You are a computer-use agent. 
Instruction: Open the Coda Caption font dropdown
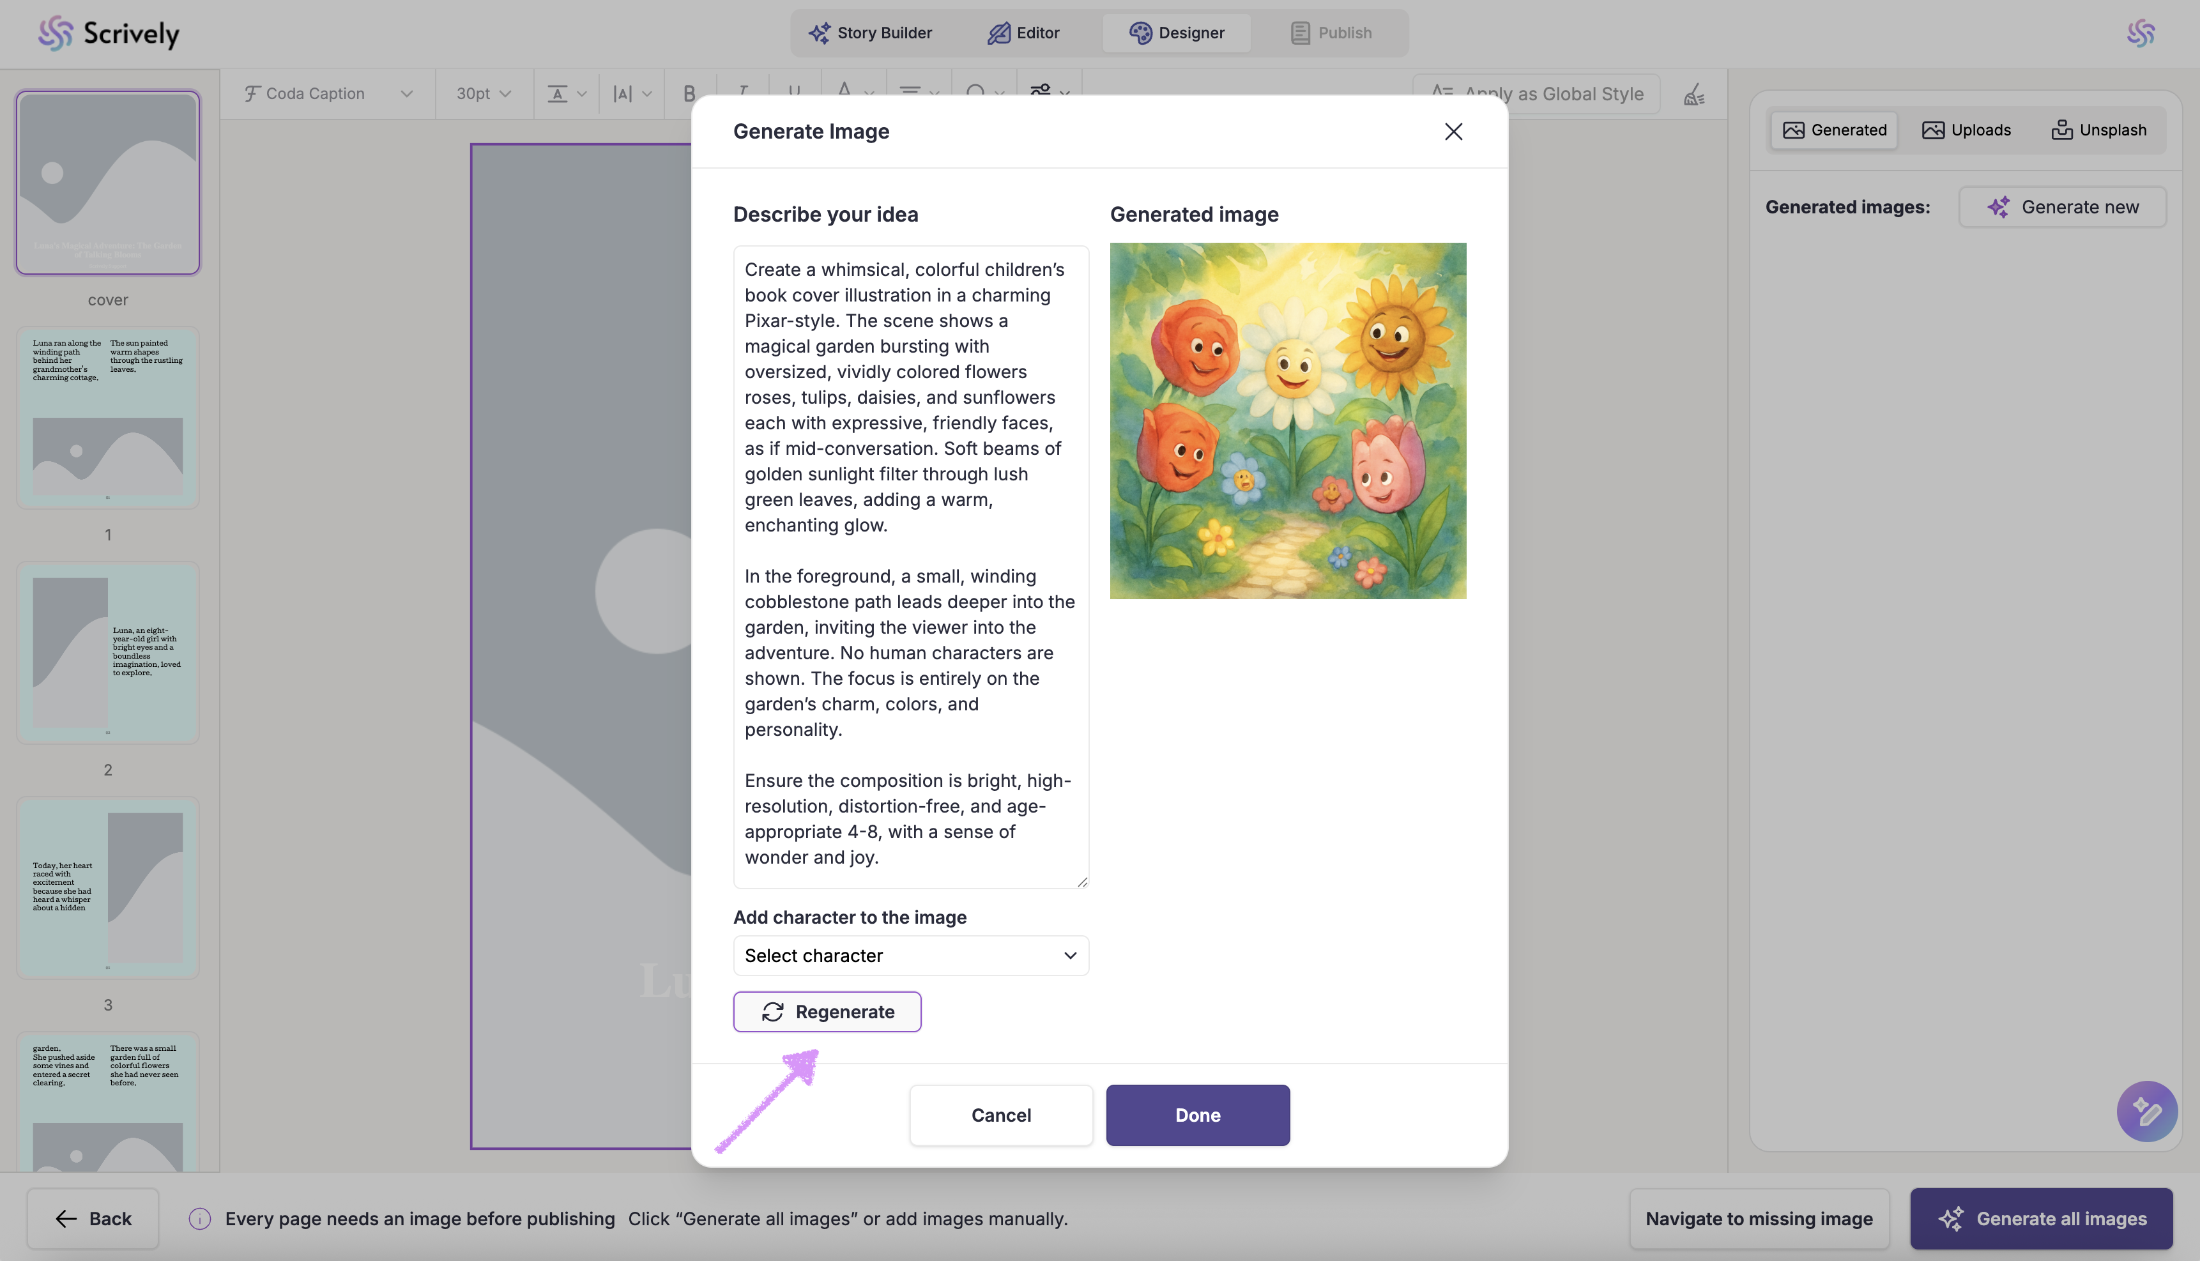[x=328, y=93]
